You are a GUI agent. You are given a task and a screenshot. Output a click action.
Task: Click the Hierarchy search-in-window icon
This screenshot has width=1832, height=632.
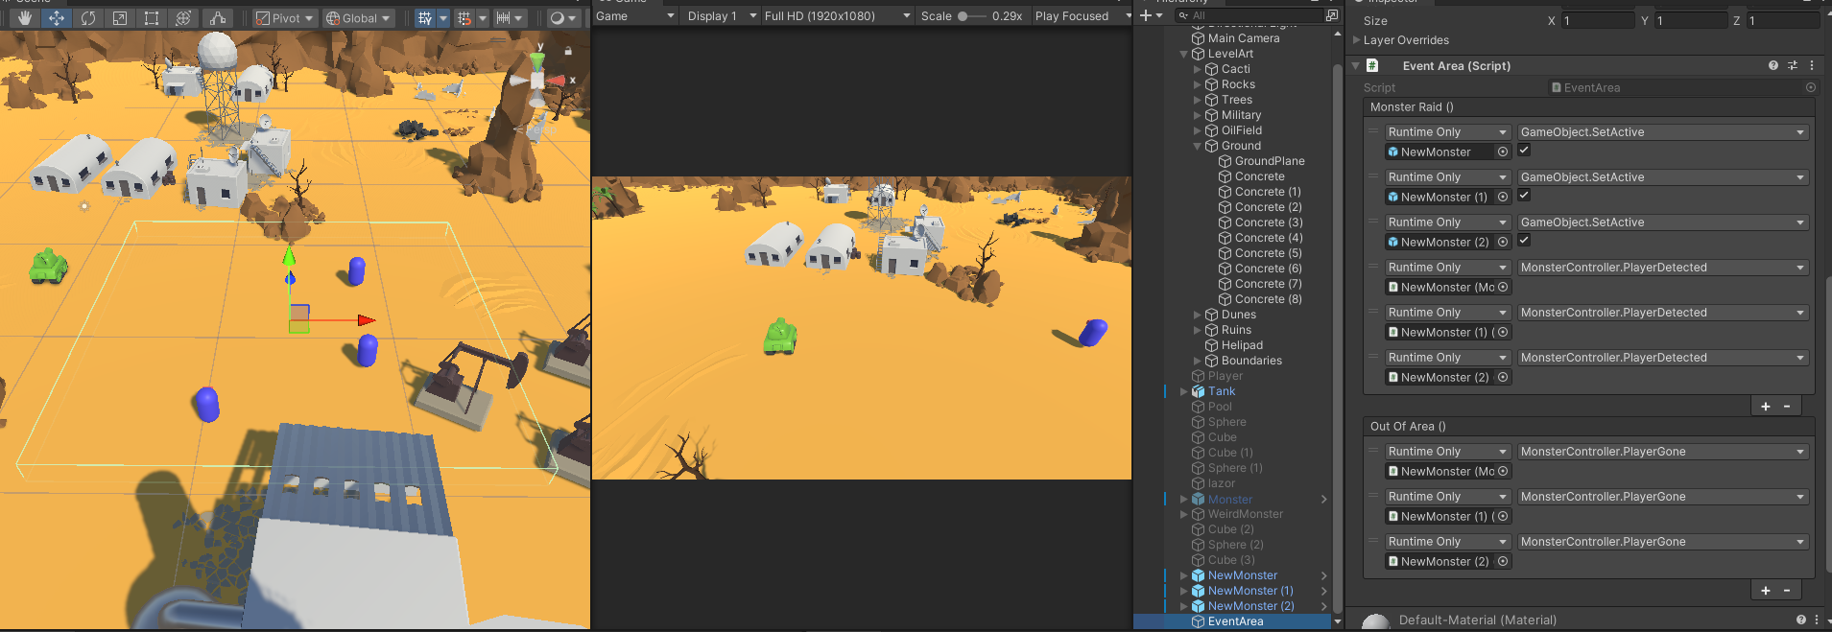click(x=1331, y=15)
